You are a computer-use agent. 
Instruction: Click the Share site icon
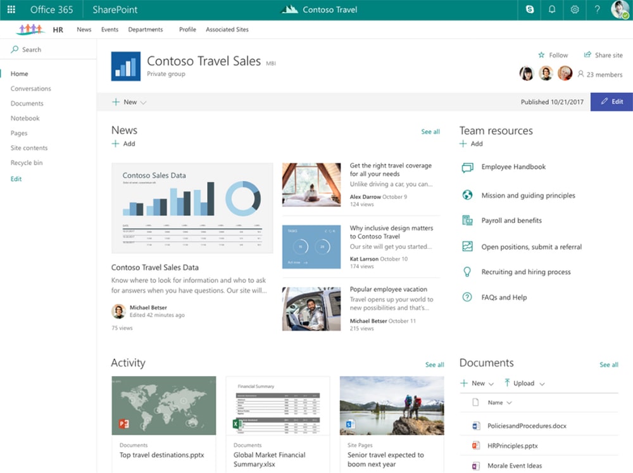[587, 54]
